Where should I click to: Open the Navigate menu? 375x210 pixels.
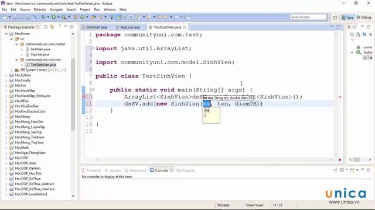(x=56, y=9)
